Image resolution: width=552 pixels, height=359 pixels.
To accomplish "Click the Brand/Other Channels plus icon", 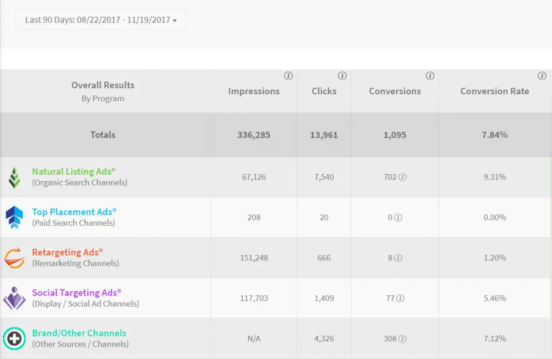I will (x=15, y=339).
